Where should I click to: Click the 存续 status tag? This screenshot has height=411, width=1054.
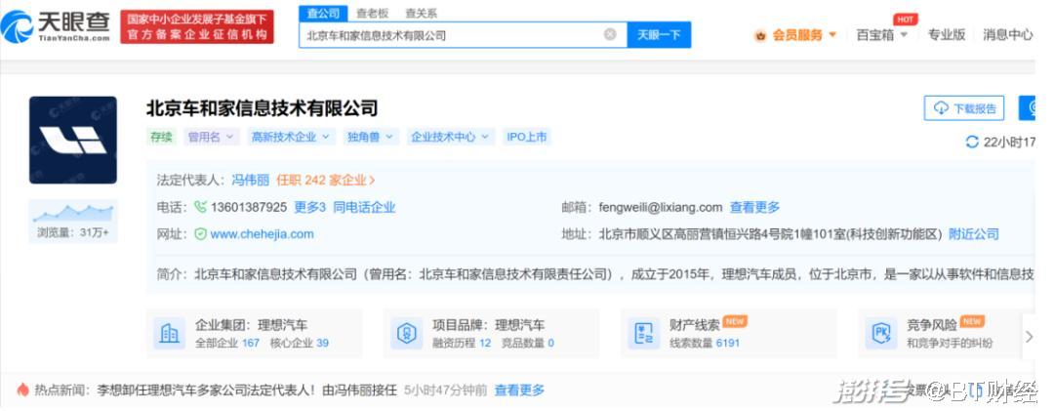click(x=161, y=137)
